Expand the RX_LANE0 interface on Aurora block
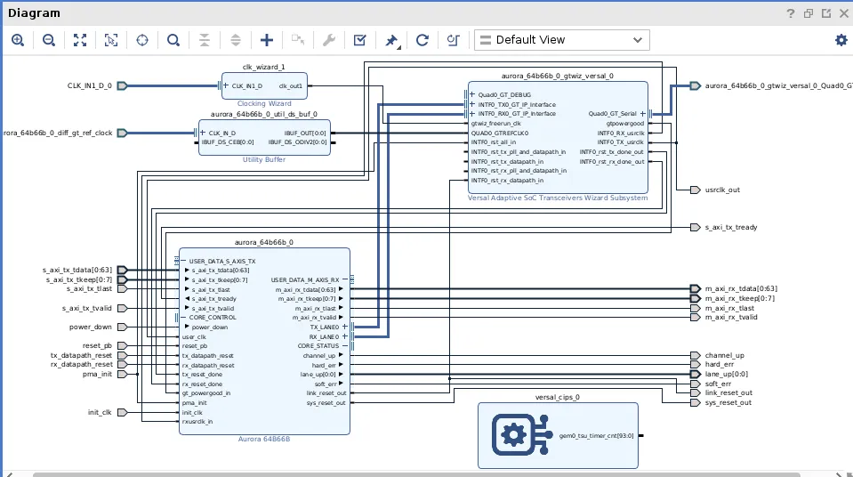 pos(344,337)
